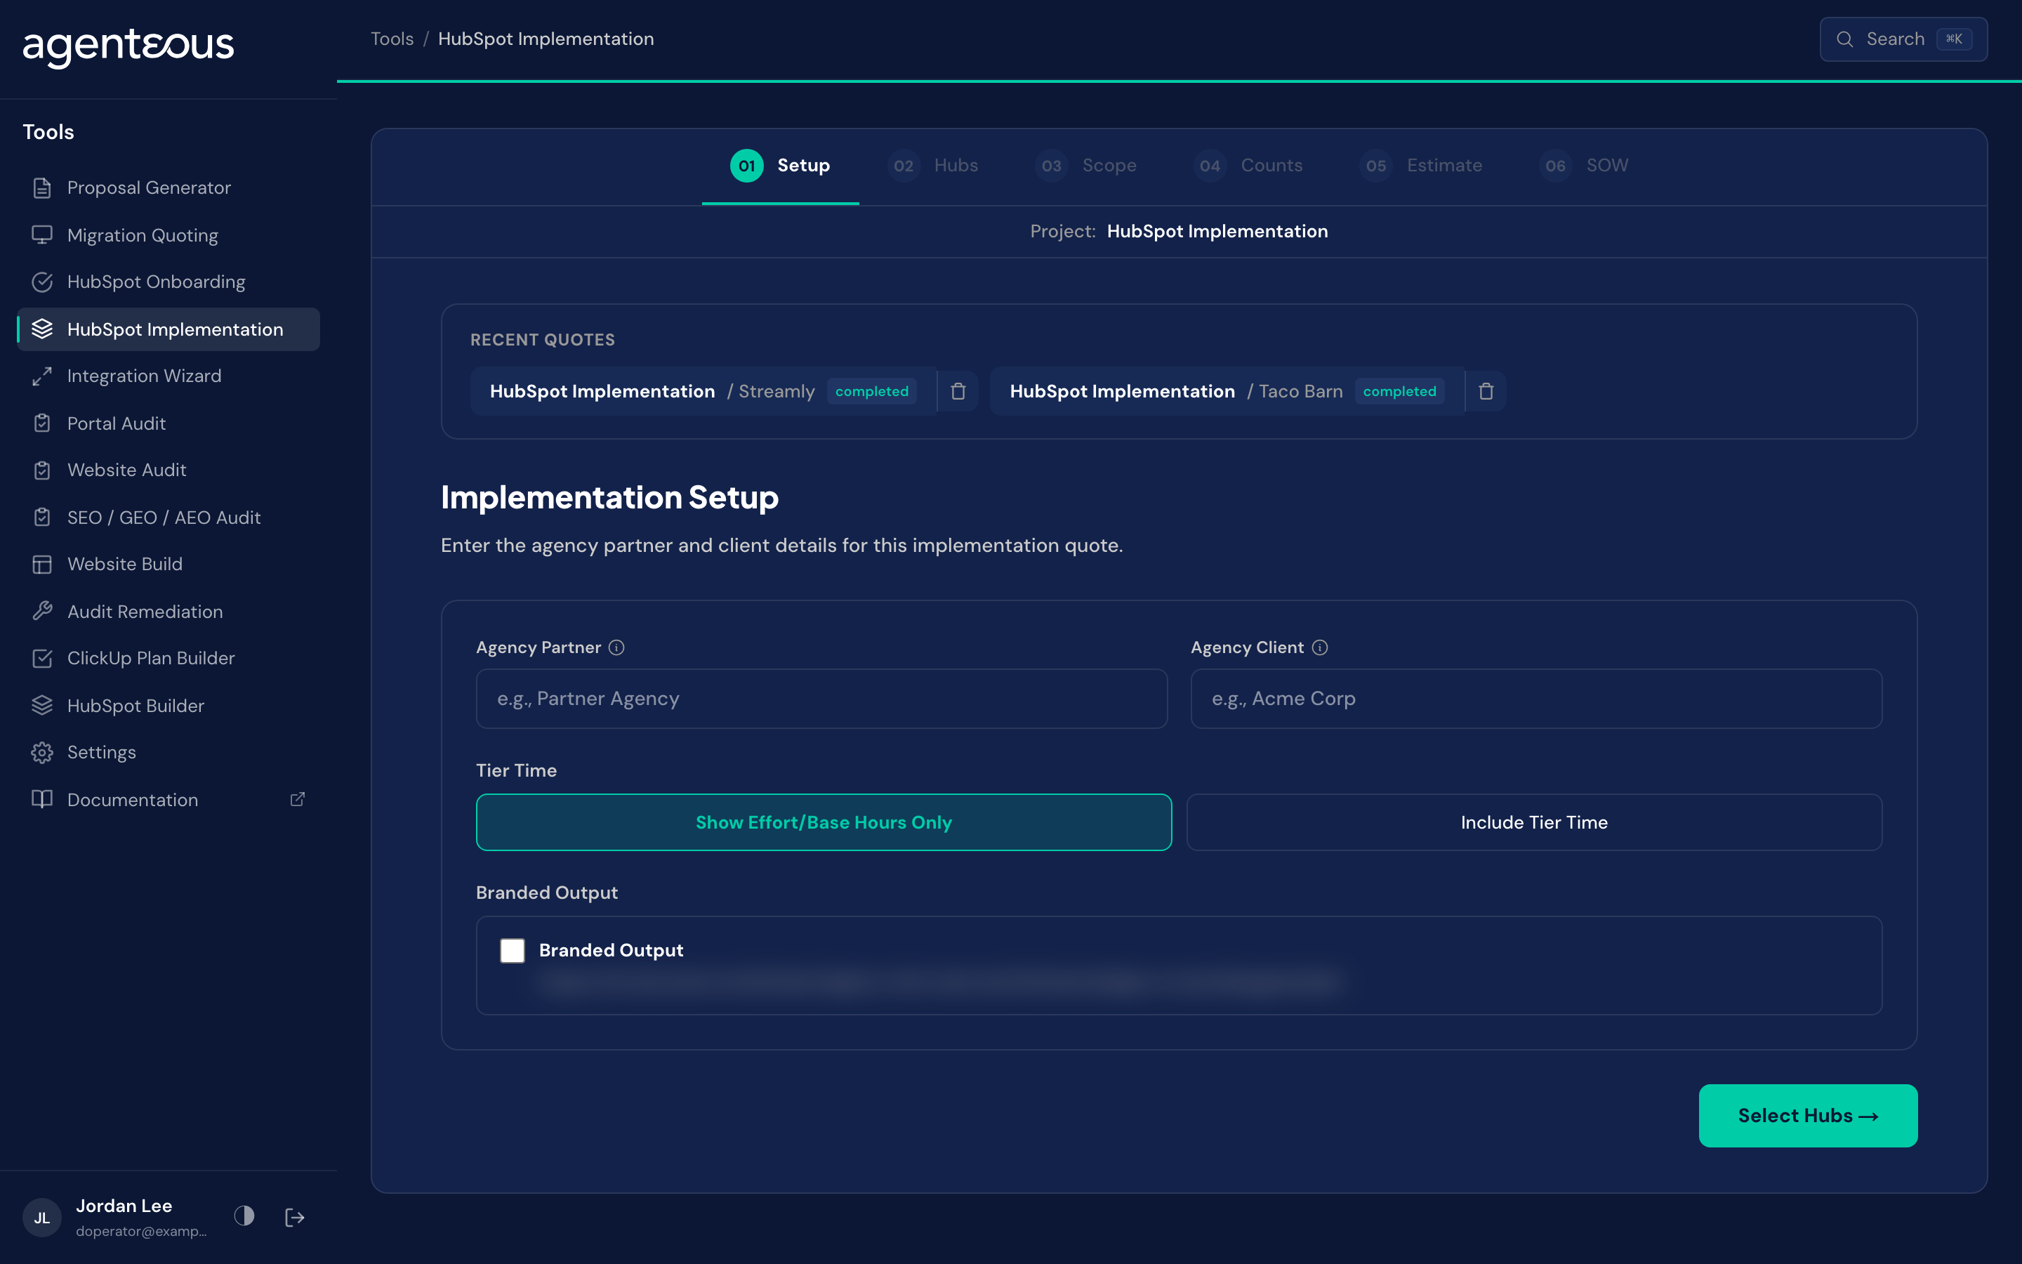Select Show Effort/Base Hours Only option
The image size is (2022, 1264).
(824, 822)
